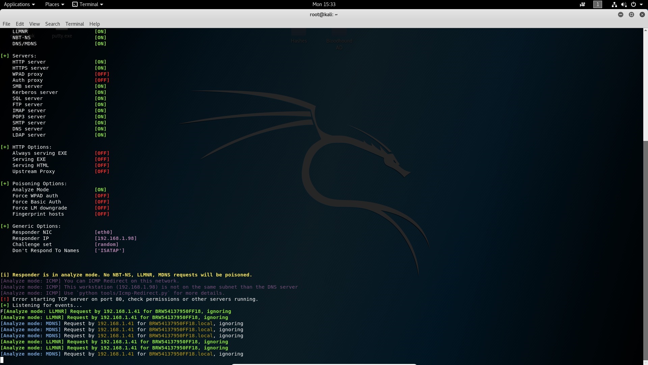
Task: Click the 'Listening for events...' line
Action: (41, 305)
